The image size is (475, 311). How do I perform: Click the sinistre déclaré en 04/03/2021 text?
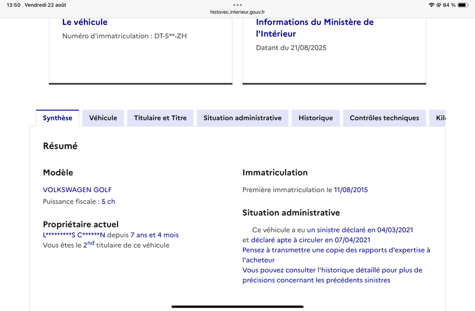coord(360,230)
